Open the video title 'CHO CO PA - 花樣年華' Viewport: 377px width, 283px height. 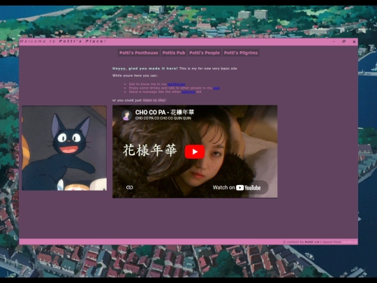165,112
